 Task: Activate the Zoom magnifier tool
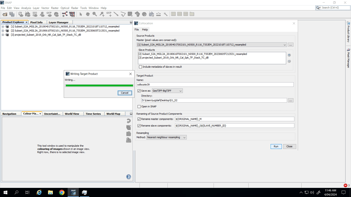click(95, 14)
